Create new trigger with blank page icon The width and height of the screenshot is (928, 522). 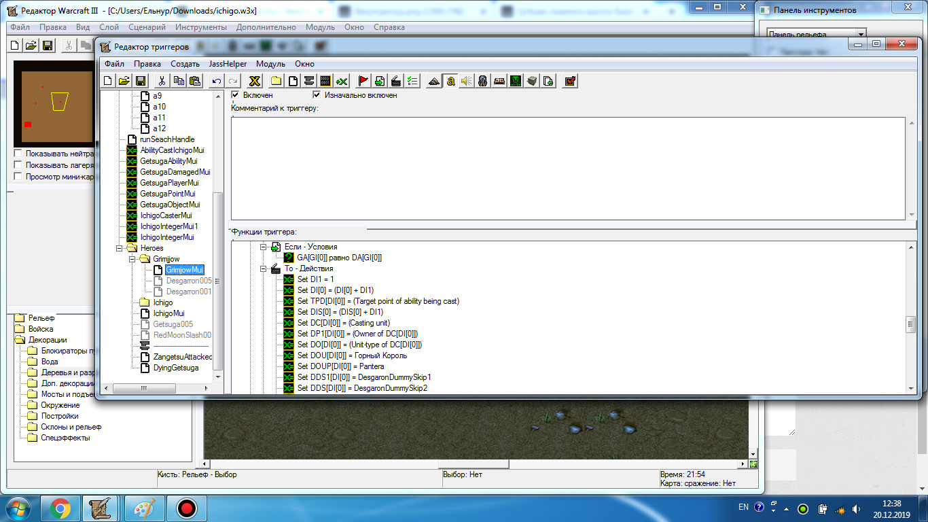293,81
